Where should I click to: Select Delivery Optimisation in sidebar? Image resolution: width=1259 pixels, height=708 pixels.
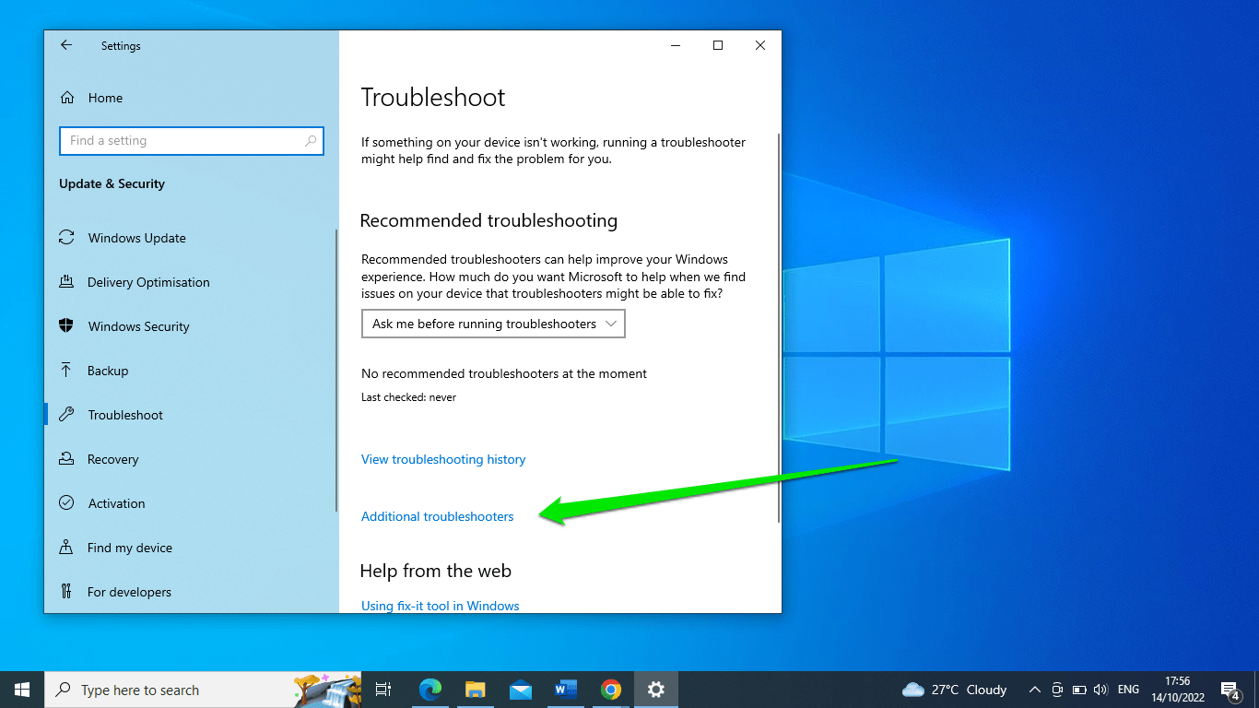point(148,282)
